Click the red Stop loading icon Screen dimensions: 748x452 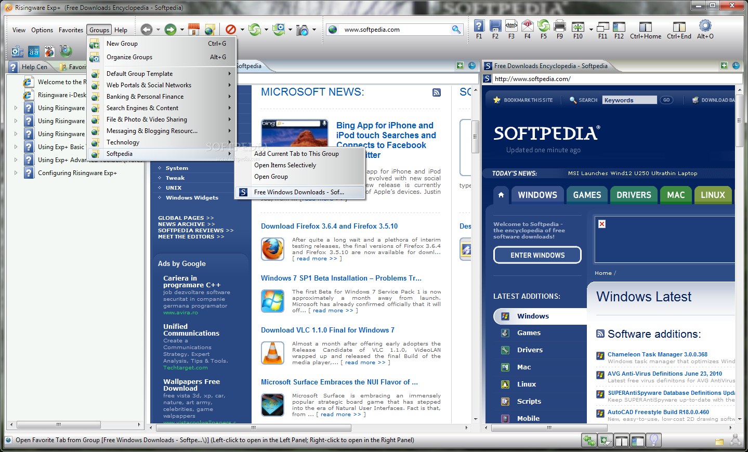pyautogui.click(x=231, y=30)
